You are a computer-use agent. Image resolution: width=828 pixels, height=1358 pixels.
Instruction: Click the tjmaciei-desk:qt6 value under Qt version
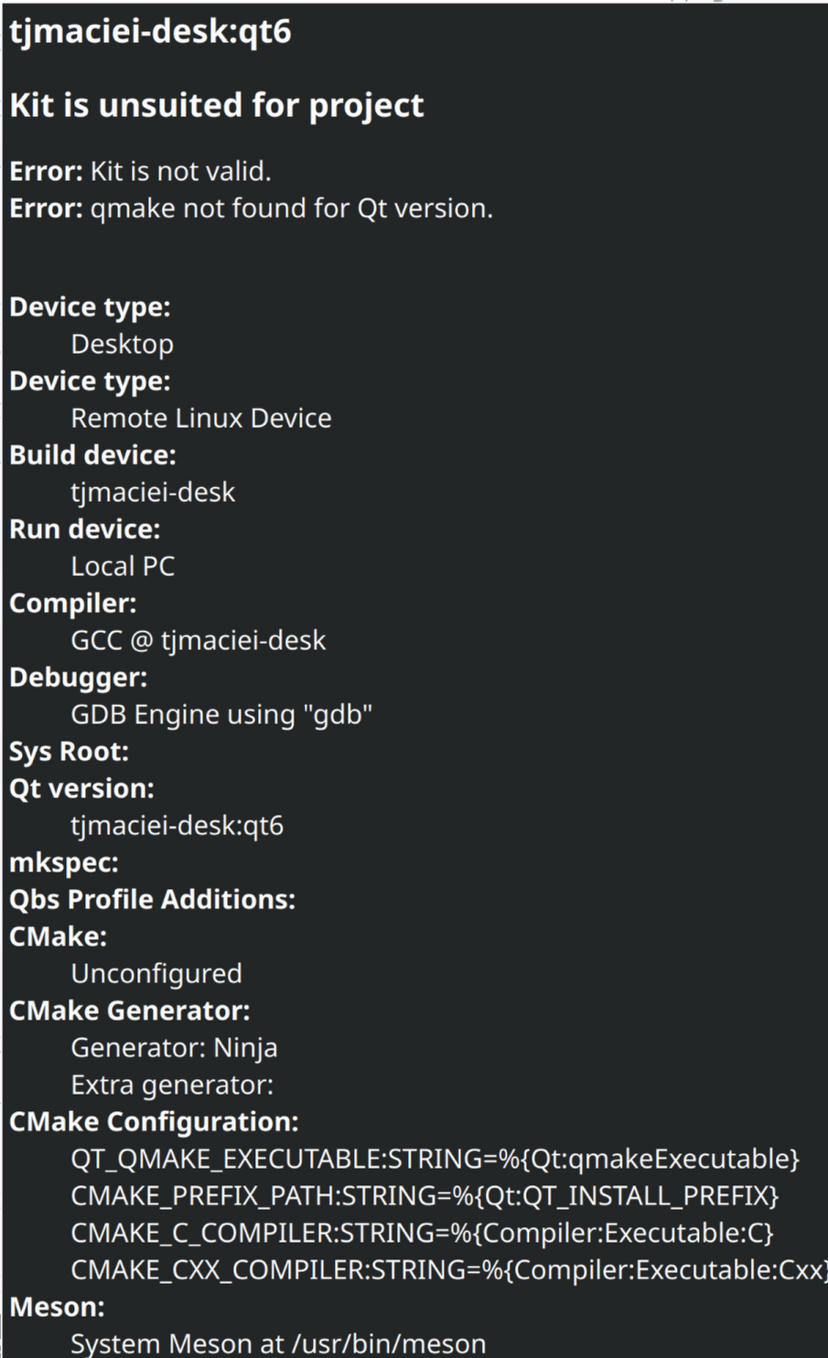[177, 826]
